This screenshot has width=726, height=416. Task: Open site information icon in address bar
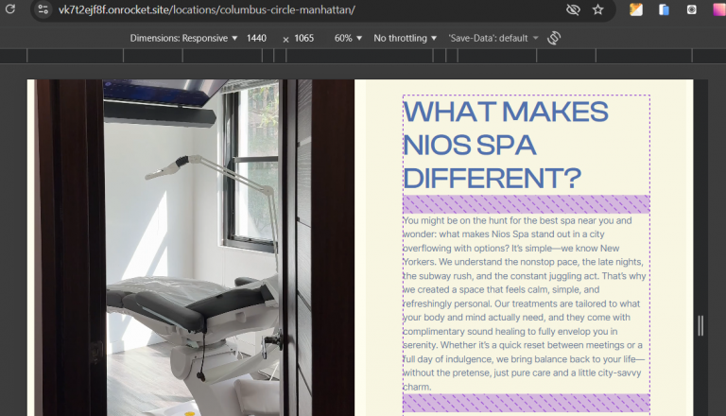[43, 9]
